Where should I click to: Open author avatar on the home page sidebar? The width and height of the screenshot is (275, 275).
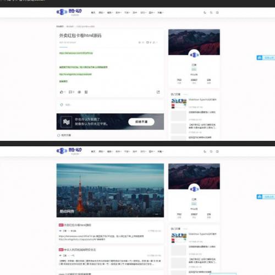tap(194, 189)
